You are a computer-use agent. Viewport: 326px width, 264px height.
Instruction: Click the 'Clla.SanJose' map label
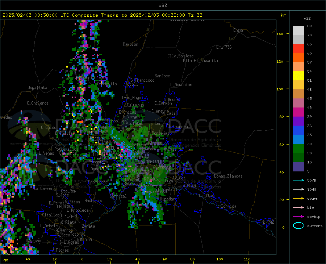click(x=180, y=56)
